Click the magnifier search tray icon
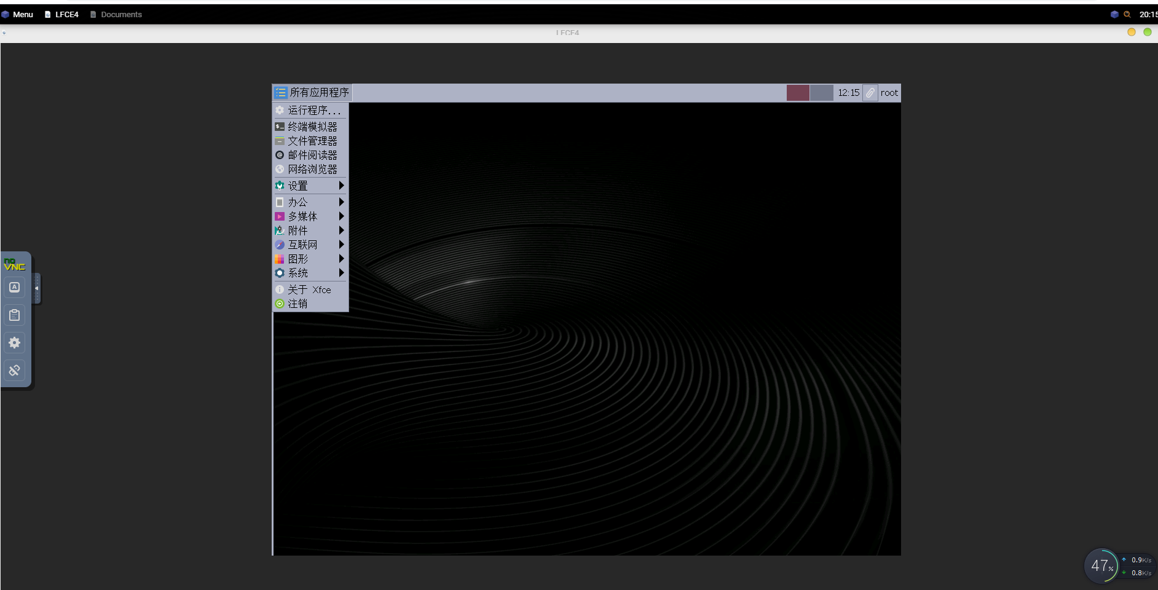Viewport: 1158px width, 590px height. tap(1127, 14)
